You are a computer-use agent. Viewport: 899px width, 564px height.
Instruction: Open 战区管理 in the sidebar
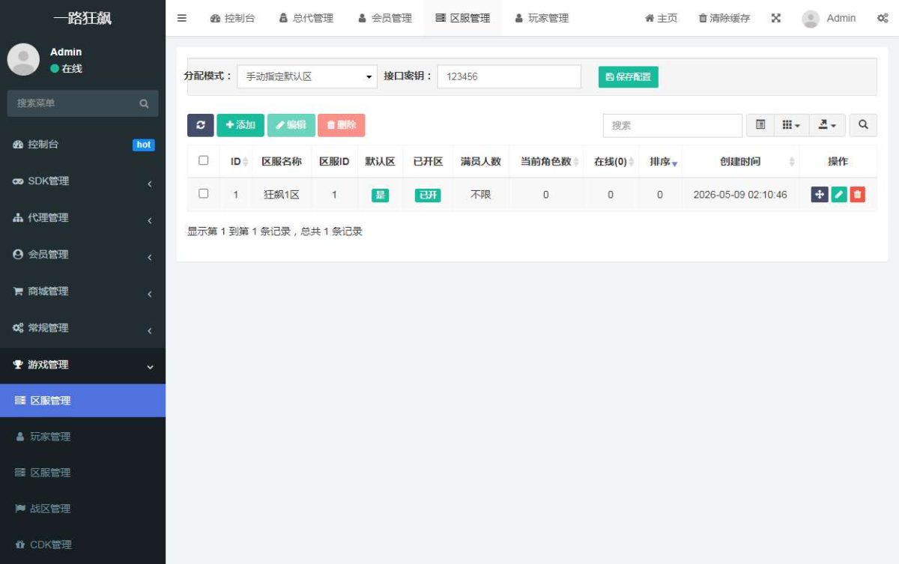[x=82, y=509]
